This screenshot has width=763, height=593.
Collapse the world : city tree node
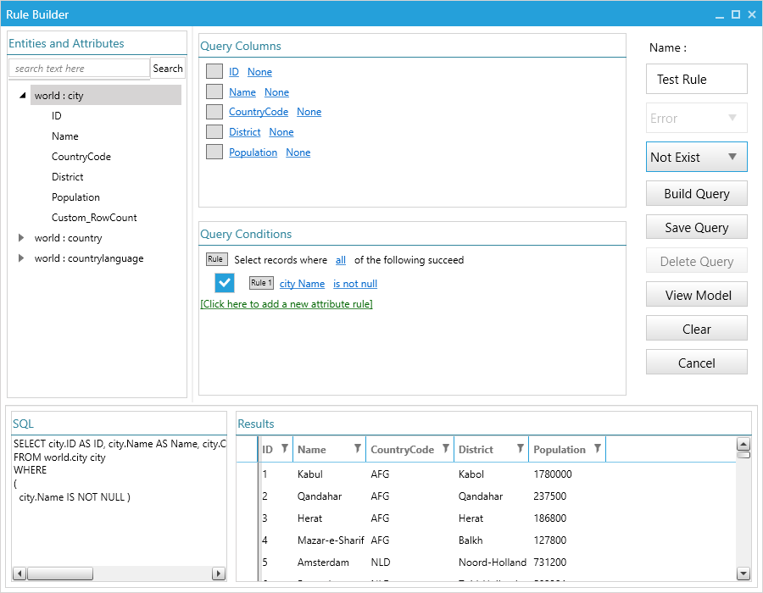click(22, 95)
